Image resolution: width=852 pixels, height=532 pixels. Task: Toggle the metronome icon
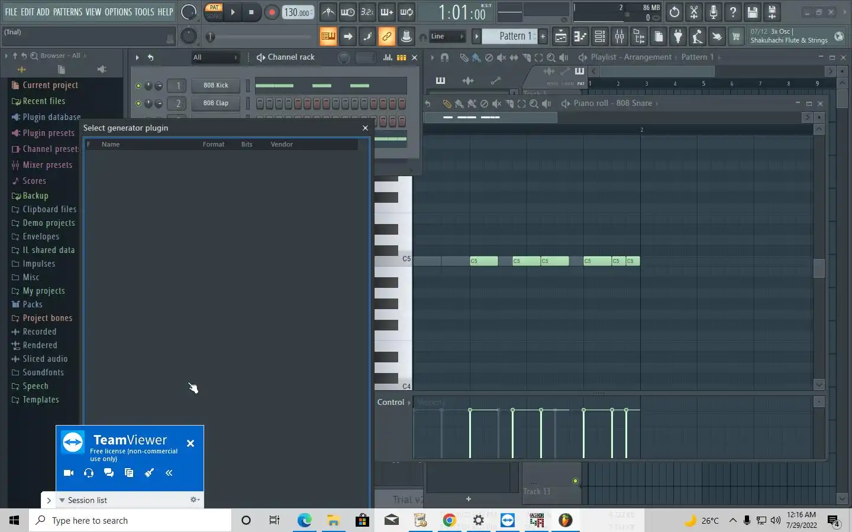click(x=328, y=12)
